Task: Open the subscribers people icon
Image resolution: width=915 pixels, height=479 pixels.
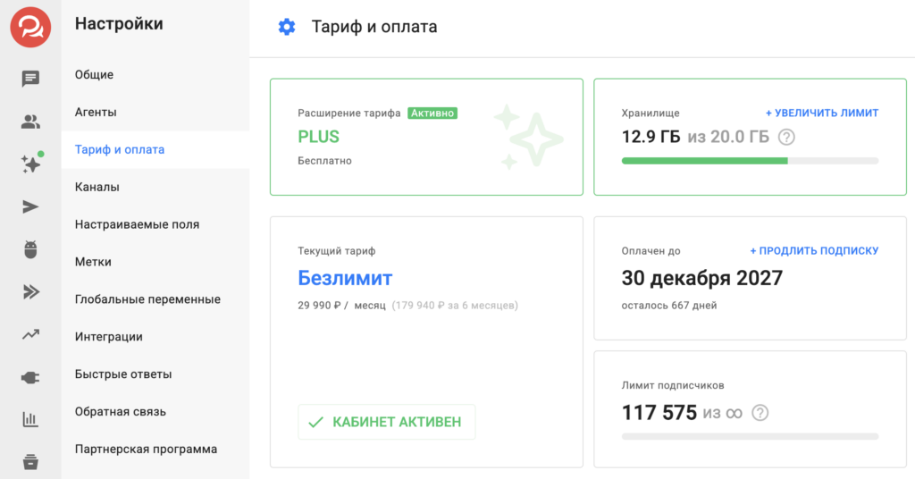Action: pos(30,122)
